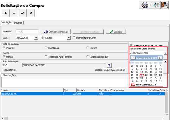Screen dimensions: 170x120
Task: Click the Vencimento field showing 21/02/2023 17:00
Action: click(147, 53)
